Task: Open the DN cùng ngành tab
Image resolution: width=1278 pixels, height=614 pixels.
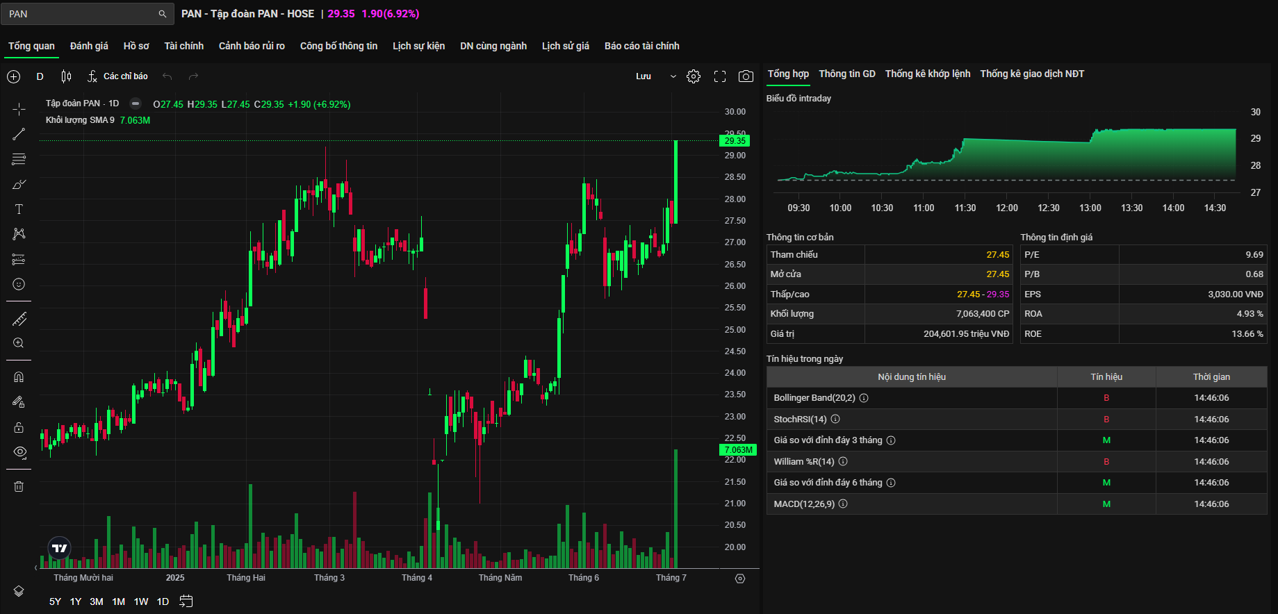Action: click(493, 46)
